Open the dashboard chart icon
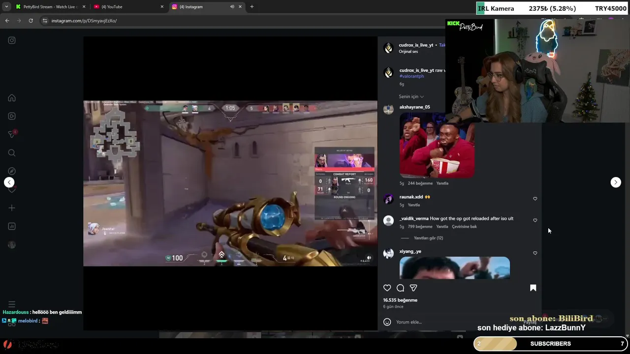This screenshot has width=630, height=354. coord(12,226)
